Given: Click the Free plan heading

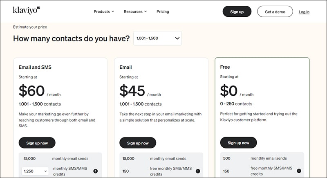Looking at the screenshot, I should 225,67.
